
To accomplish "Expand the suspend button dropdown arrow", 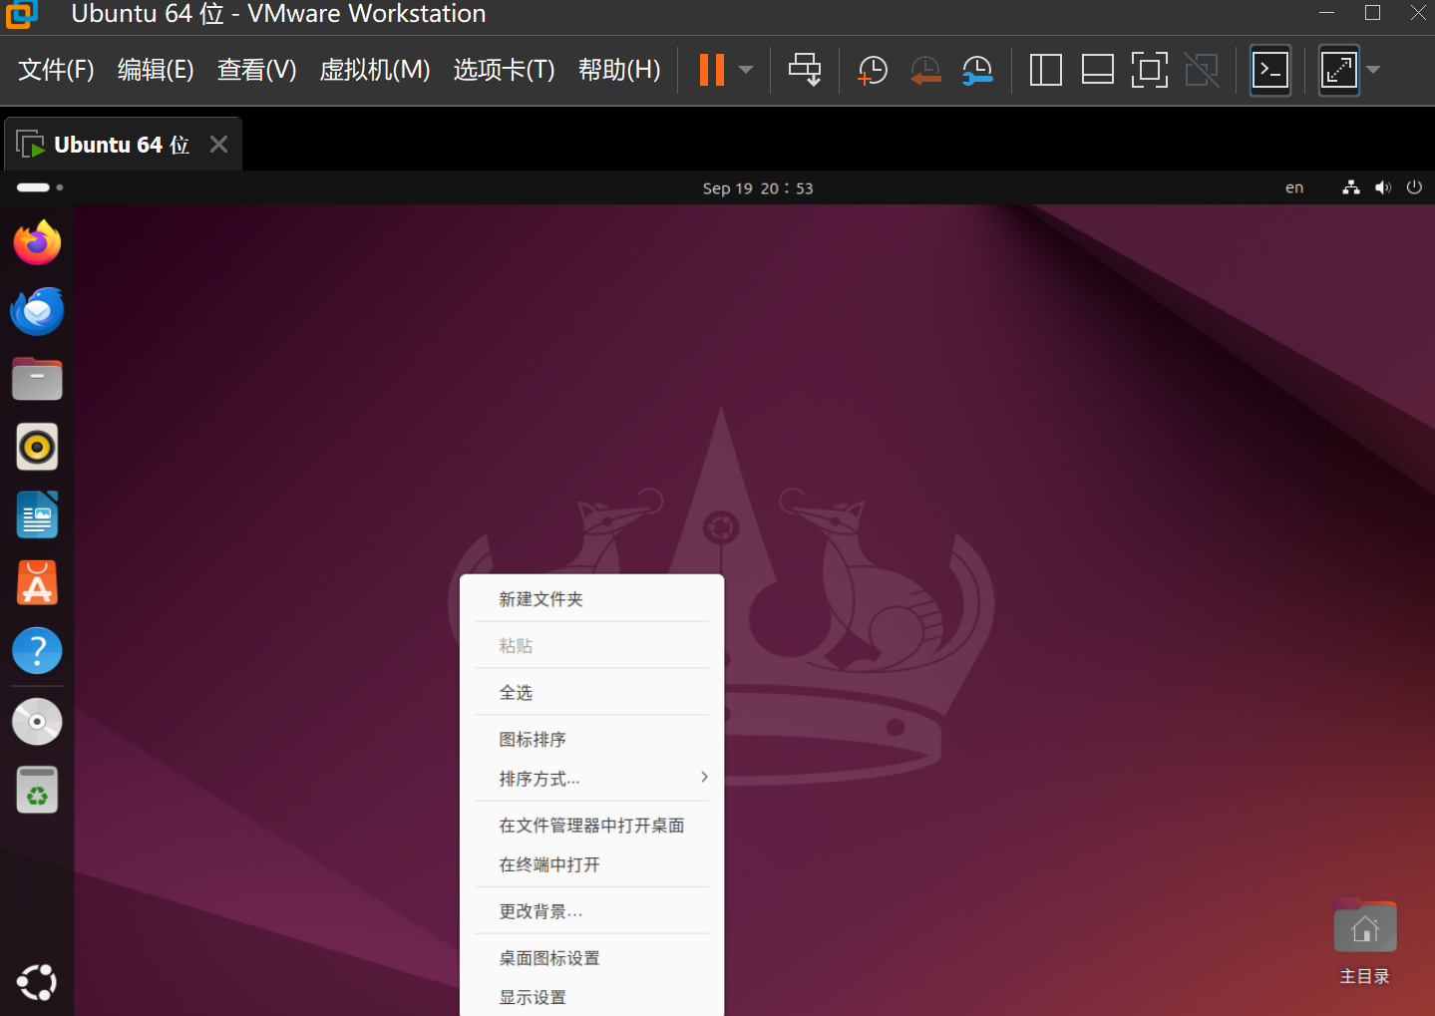I will click(746, 70).
